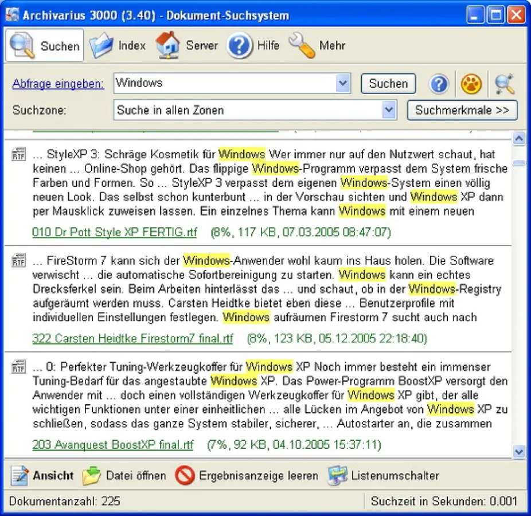
Task: Clear results with Ergebnisanzeige leeren
Action: point(247,476)
